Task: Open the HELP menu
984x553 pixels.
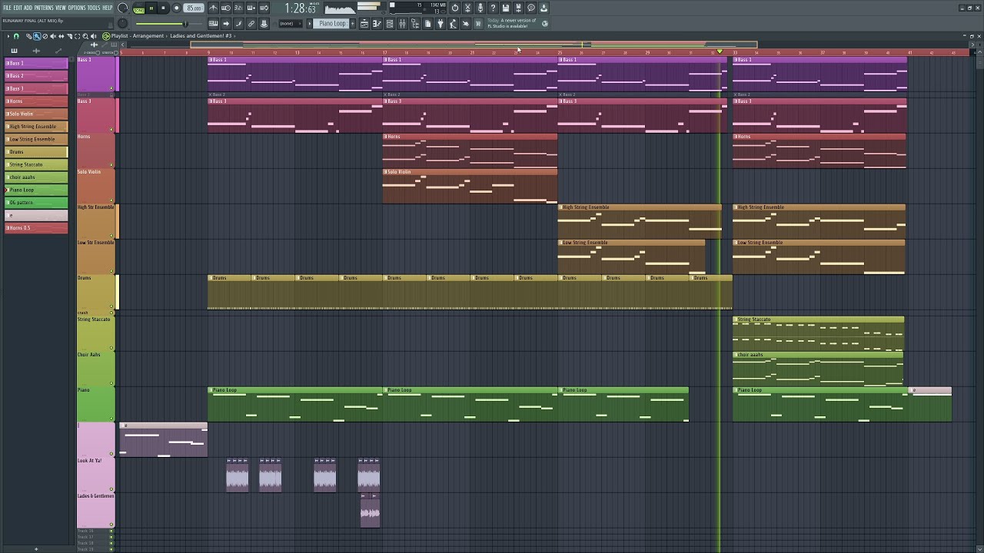Action: tap(107, 8)
